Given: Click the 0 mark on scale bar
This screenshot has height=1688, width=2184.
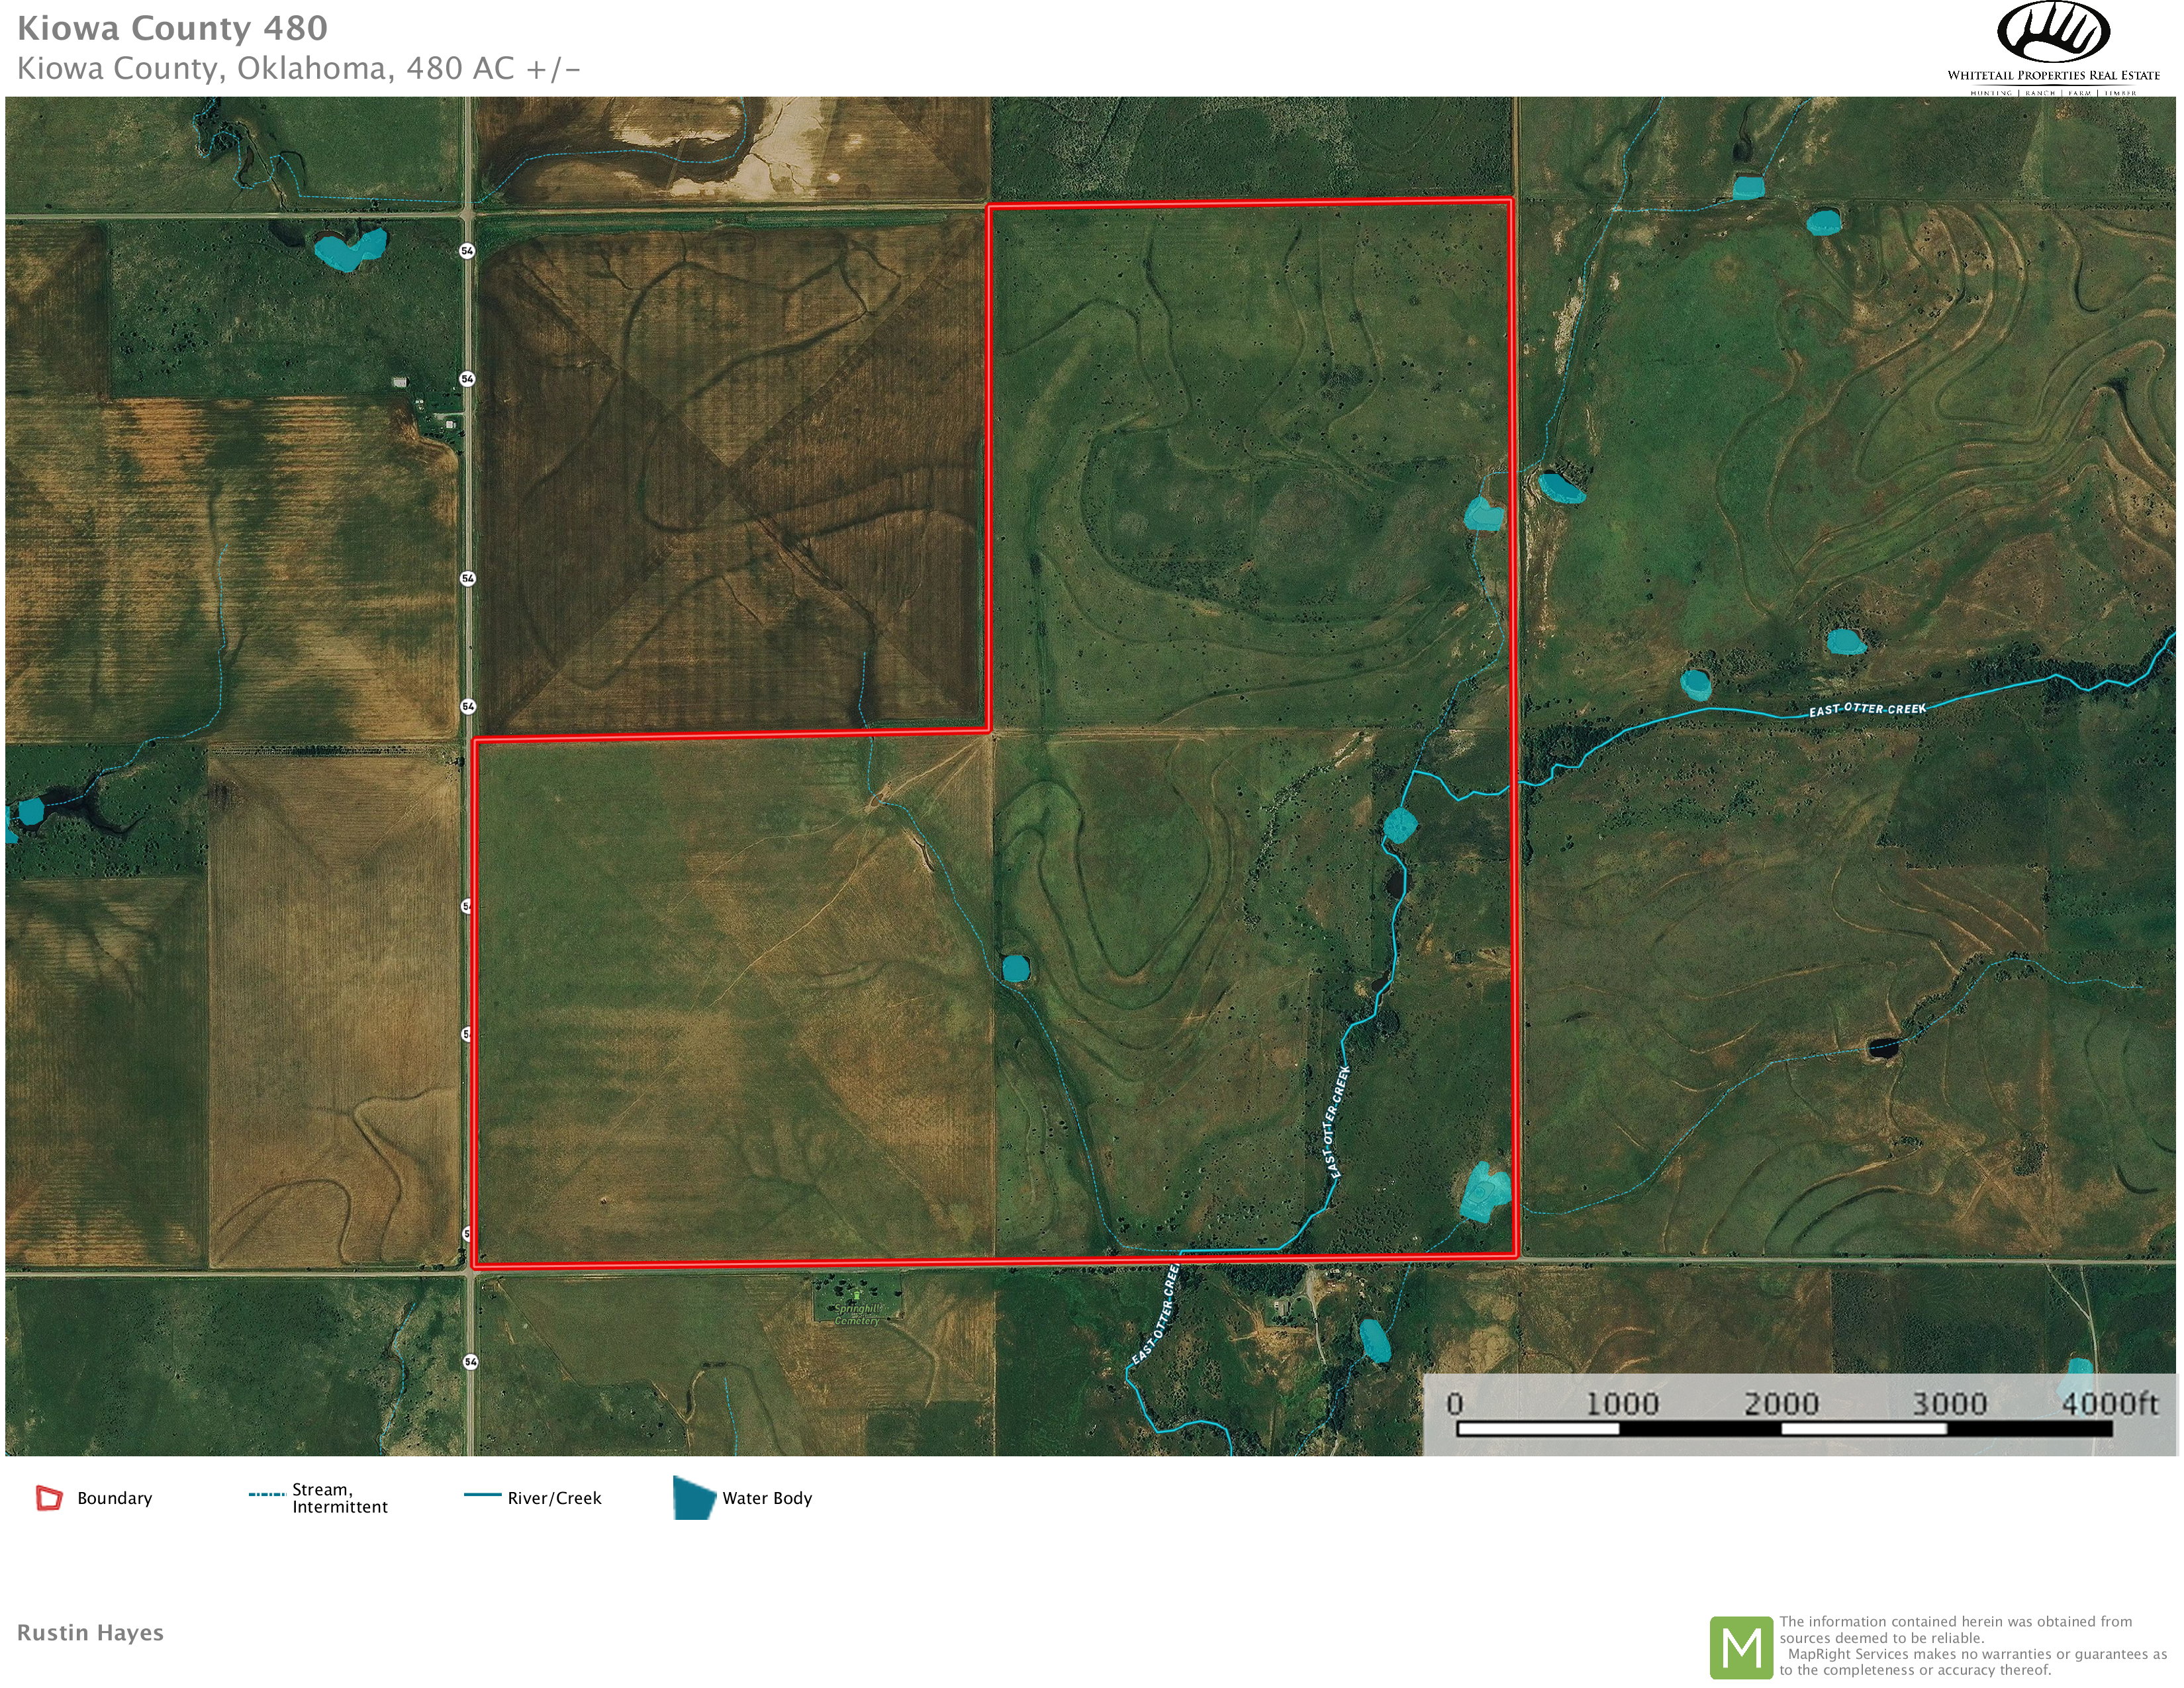Looking at the screenshot, I should (x=1455, y=1404).
